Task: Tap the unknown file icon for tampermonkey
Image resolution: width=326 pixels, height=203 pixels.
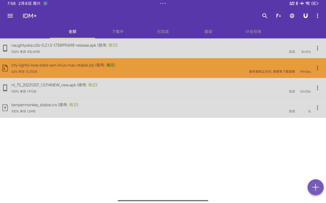Action: tap(5, 108)
